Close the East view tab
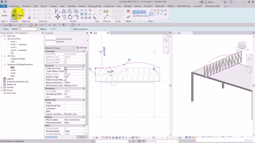 pos(108,33)
